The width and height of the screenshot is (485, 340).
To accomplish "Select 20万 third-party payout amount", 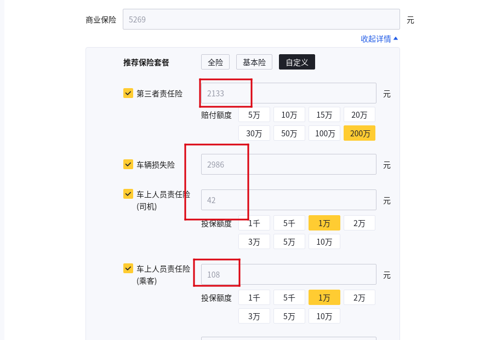I will 360,115.
